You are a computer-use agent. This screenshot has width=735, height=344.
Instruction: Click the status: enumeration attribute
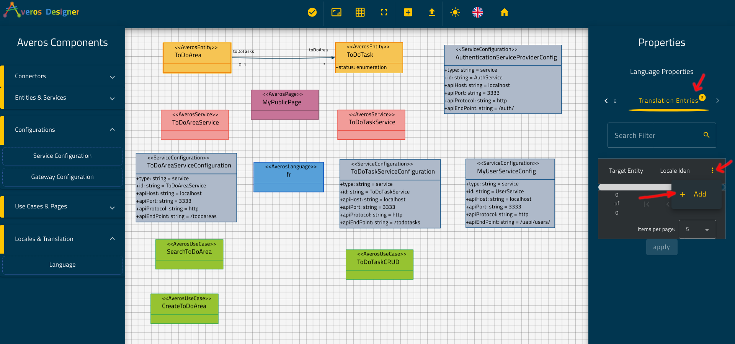click(361, 67)
